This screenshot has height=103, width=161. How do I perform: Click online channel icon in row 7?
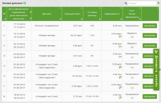coord(132,88)
